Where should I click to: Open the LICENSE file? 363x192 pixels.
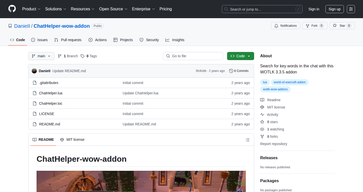click(x=47, y=114)
